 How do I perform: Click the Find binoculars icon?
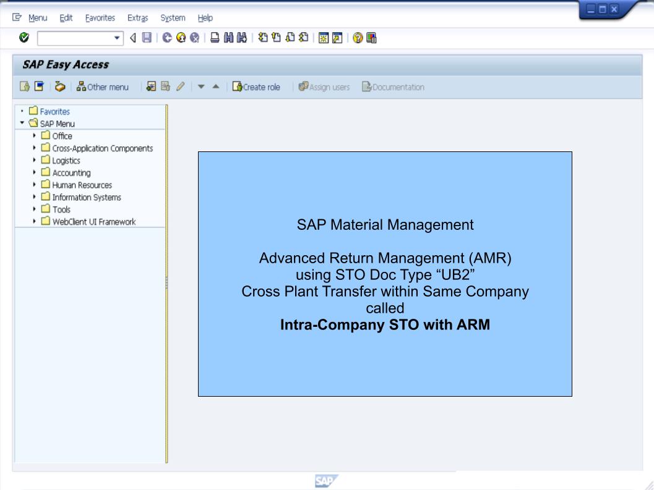228,38
